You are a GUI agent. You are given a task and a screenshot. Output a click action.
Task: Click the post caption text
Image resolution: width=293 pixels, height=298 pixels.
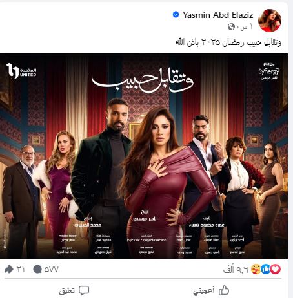(228, 42)
